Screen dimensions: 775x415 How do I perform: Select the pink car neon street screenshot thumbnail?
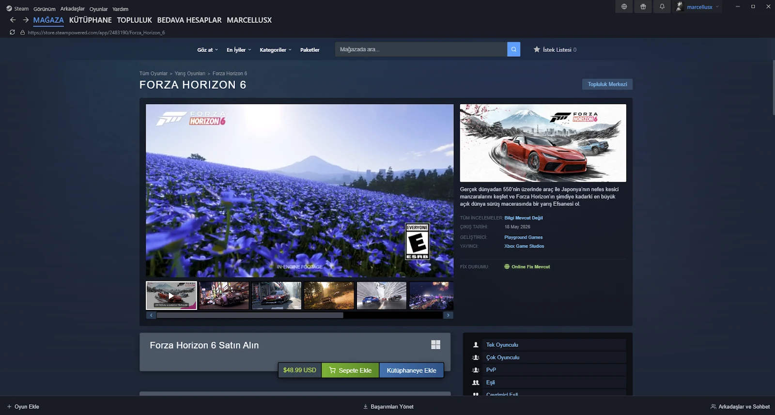coord(224,295)
